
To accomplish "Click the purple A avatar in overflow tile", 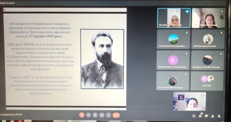I will click(204, 79).
